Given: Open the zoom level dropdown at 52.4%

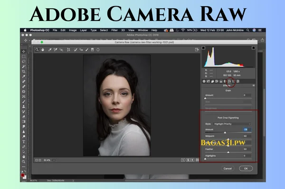Looking at the screenshot, I should click(54, 160).
